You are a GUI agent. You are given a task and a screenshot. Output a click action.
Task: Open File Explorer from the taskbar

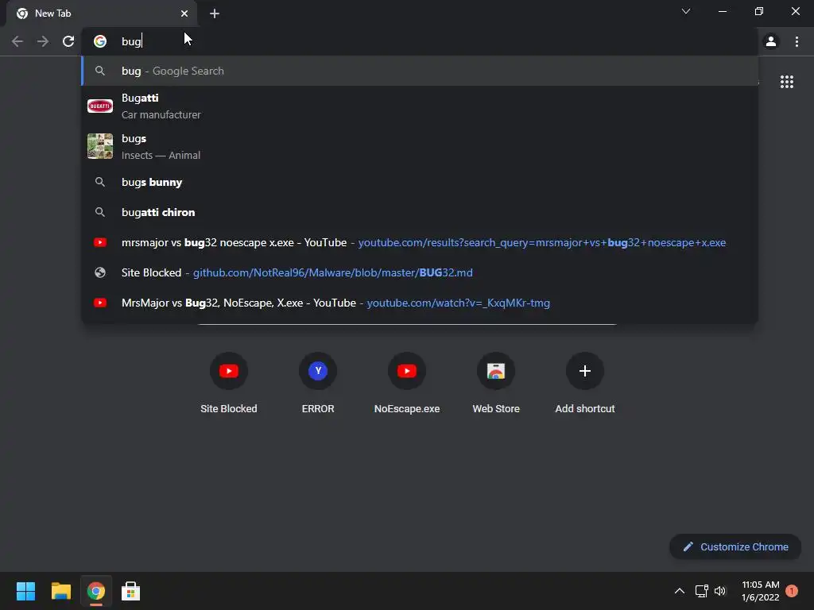60,591
